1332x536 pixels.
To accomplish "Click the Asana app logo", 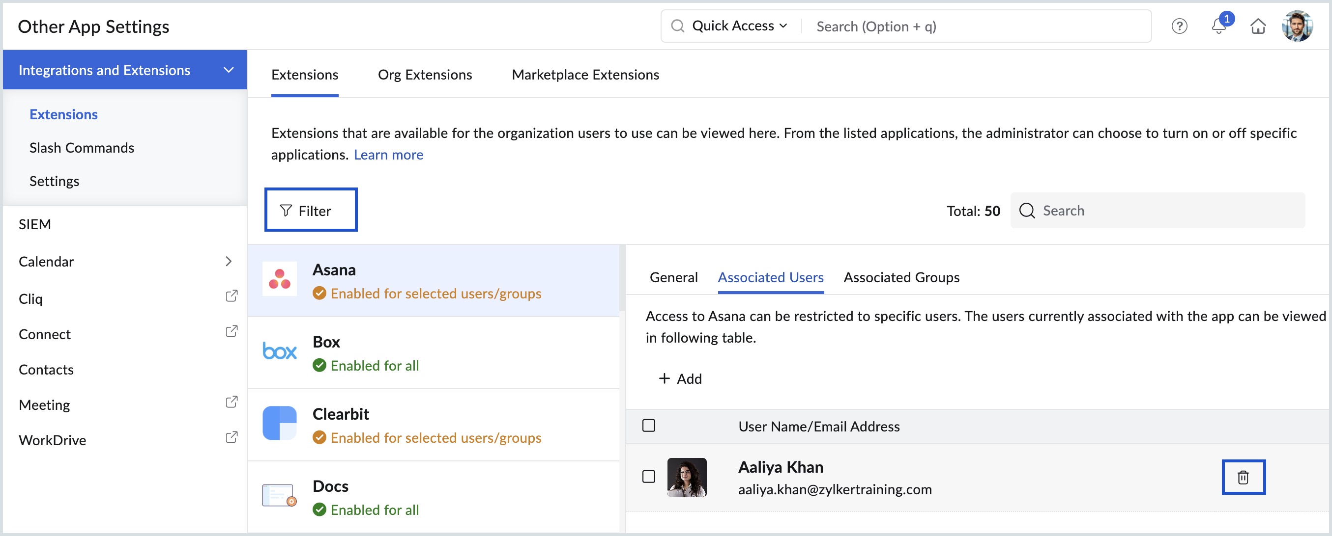I will tap(279, 279).
